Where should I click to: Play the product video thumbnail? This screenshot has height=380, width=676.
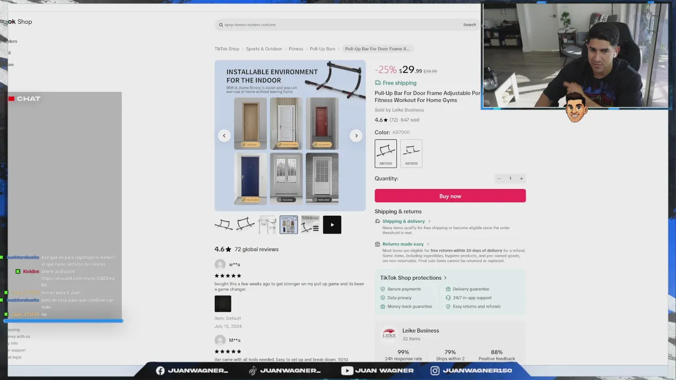[332, 225]
